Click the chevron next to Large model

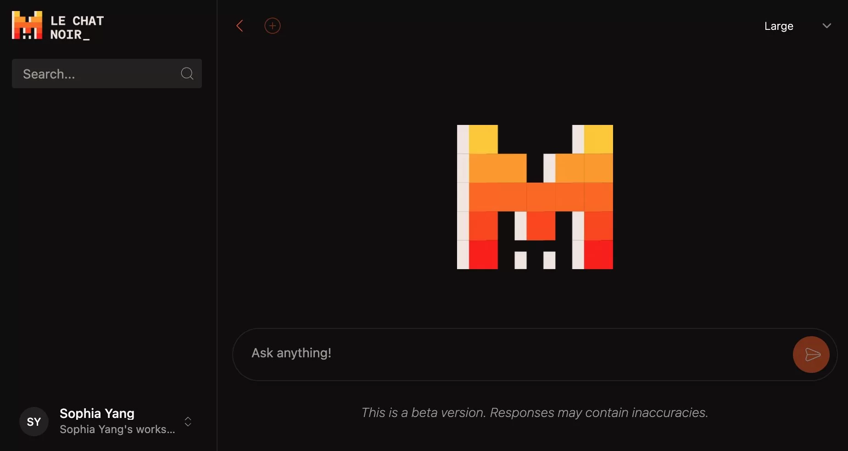(x=826, y=26)
